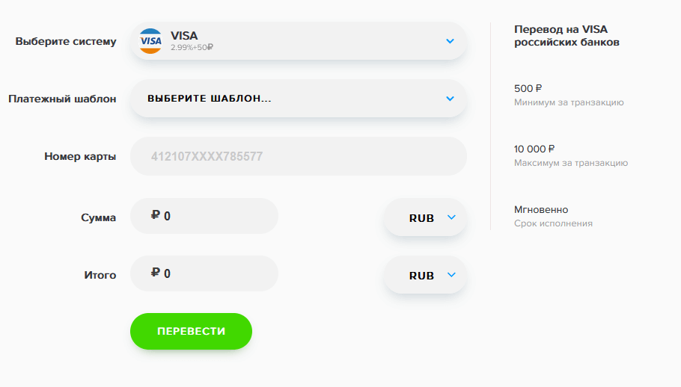
Task: Click the ruble sign in the Итого field
Action: coord(156,273)
